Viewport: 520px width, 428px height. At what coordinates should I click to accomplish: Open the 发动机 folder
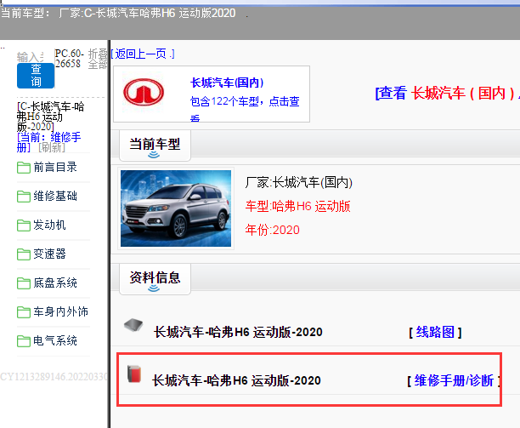pos(49,225)
